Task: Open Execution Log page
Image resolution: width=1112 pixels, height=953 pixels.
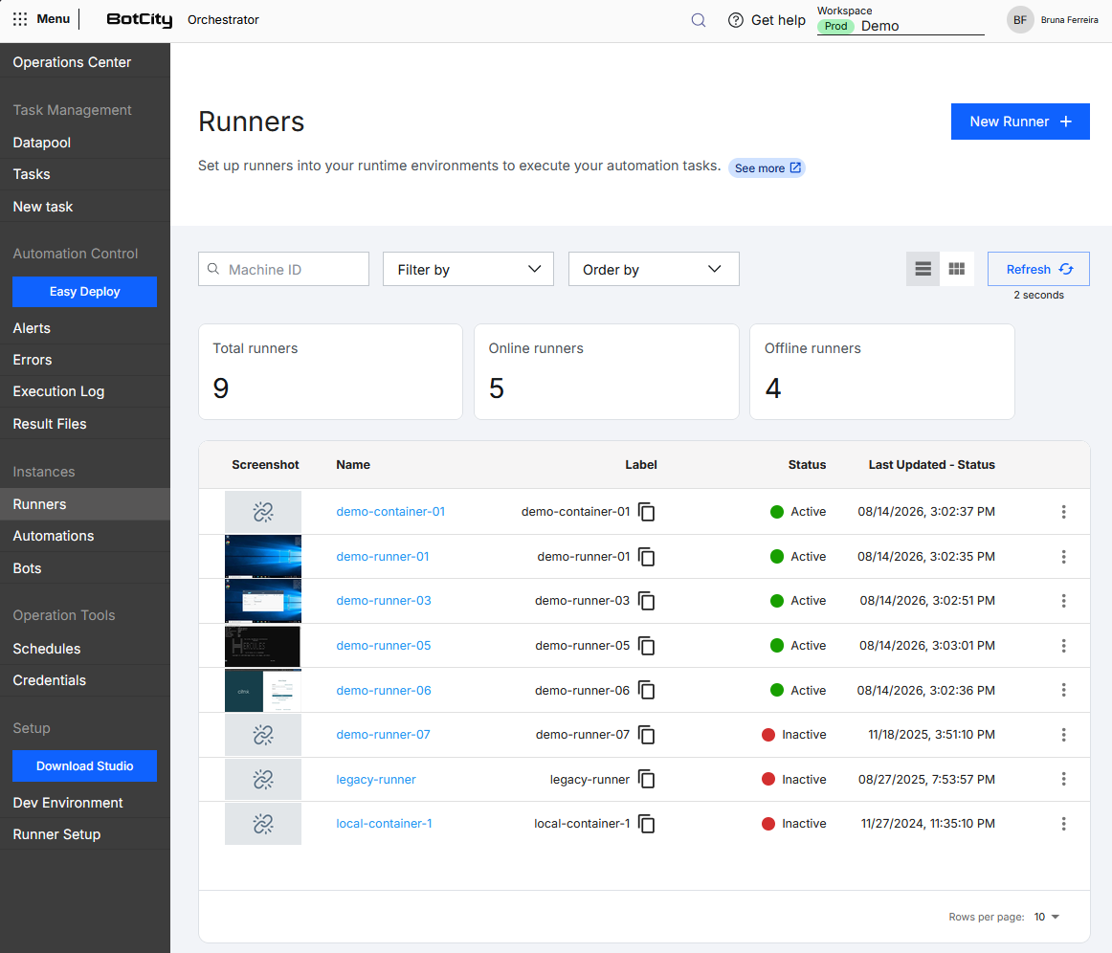Action: 58,391
